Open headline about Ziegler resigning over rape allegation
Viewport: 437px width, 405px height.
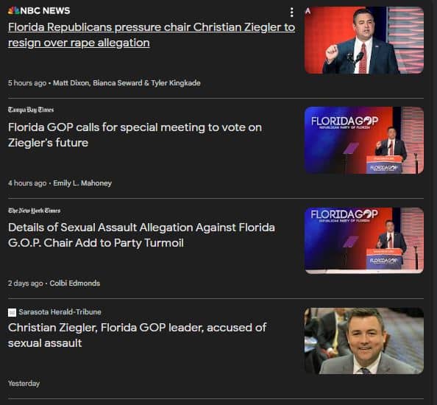click(152, 35)
